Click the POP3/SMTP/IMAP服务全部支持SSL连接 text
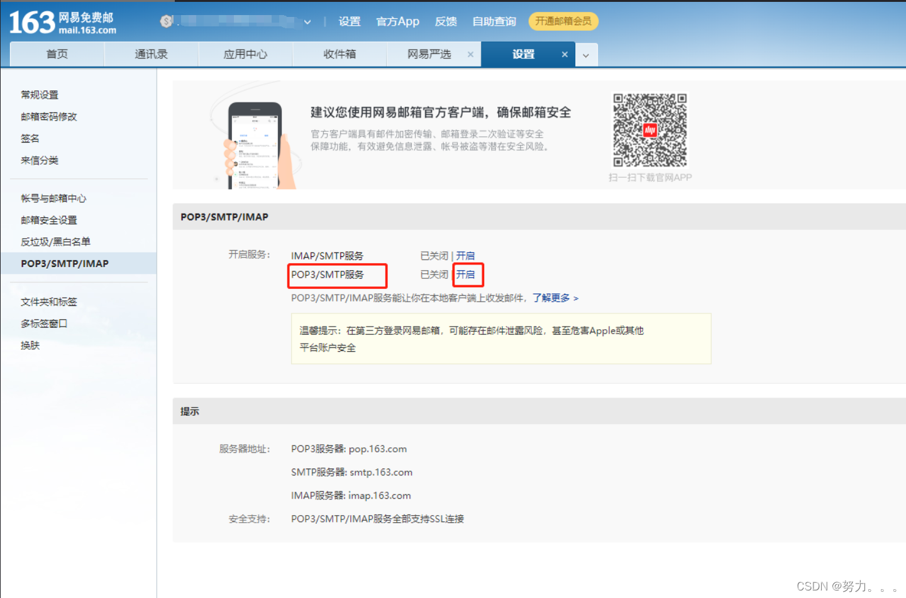The width and height of the screenshot is (906, 598). pyautogui.click(x=377, y=519)
